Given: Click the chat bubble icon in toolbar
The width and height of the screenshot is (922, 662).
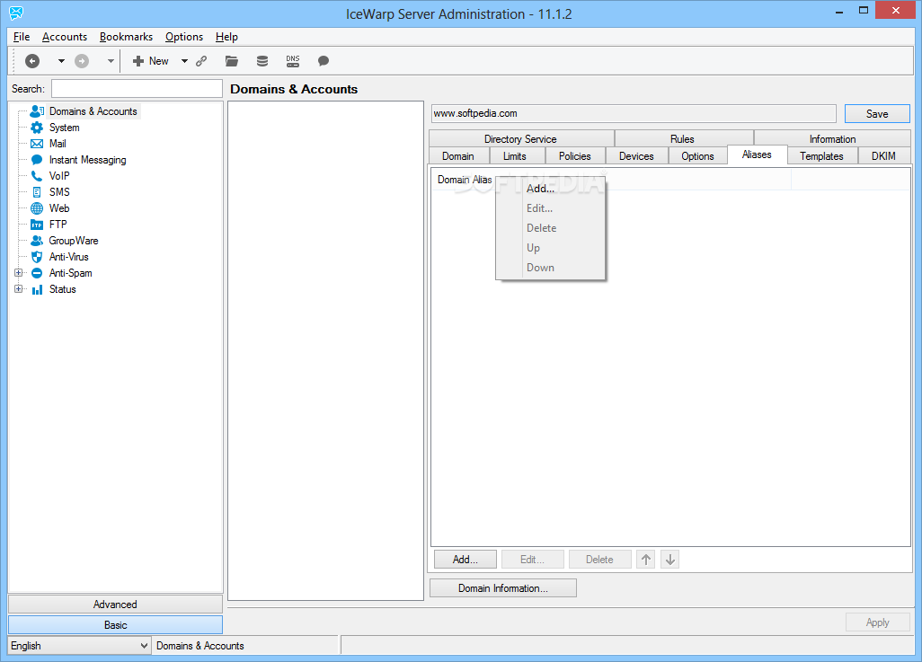Looking at the screenshot, I should point(323,60).
